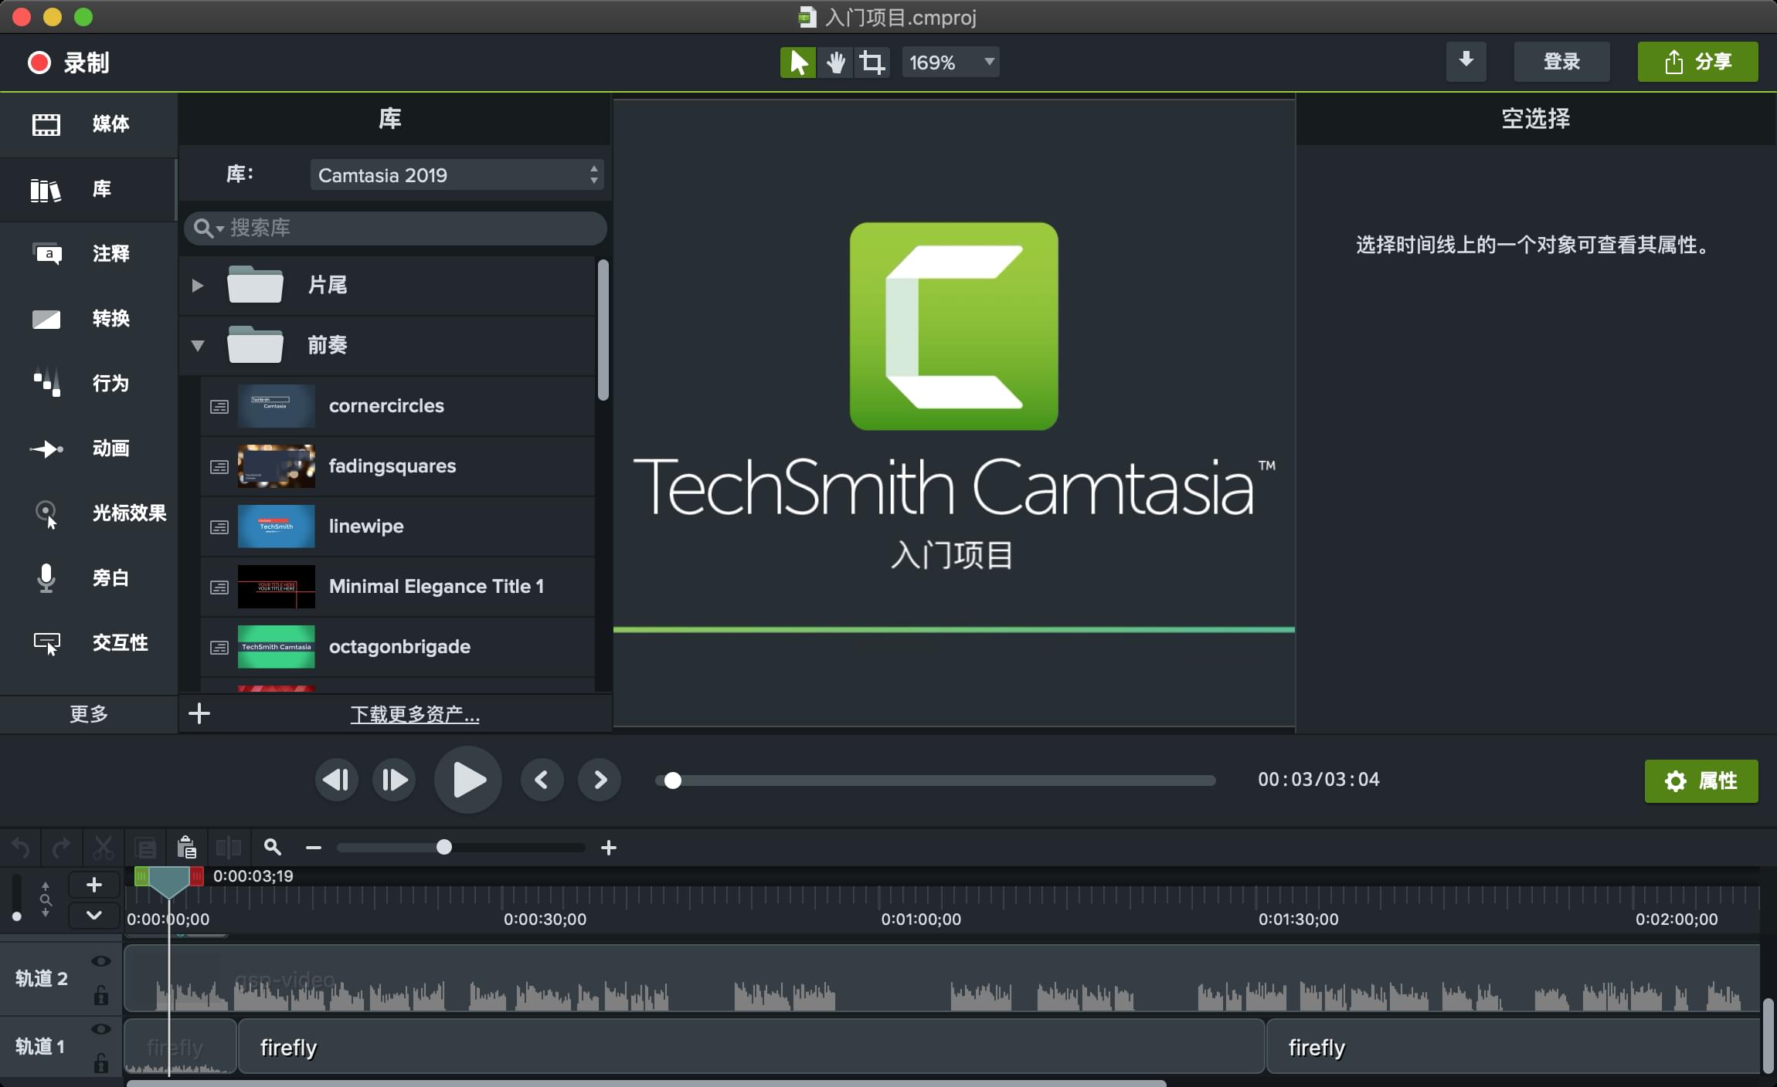
Task: Open the 光标效果 cursor effects tab
Action: 89,513
